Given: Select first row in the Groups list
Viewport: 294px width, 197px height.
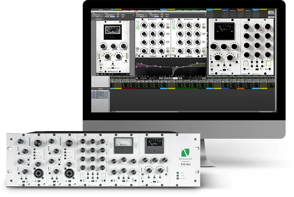Looking at the screenshot, I should [100, 90].
